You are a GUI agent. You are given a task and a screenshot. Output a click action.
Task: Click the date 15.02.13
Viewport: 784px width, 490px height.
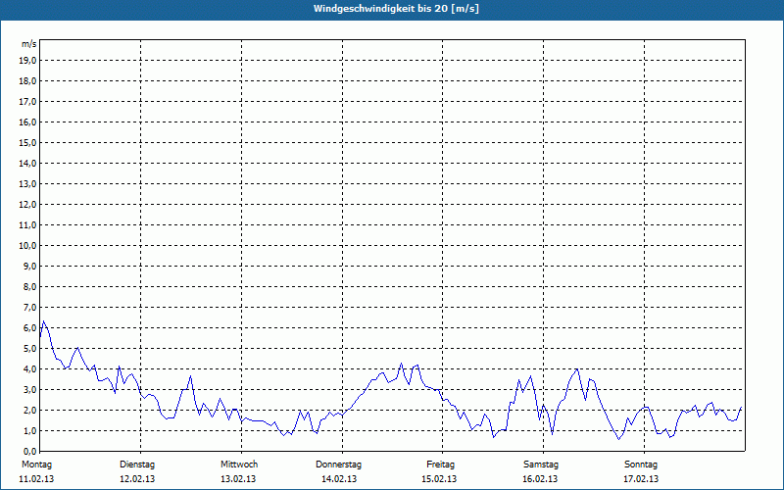pos(439,479)
